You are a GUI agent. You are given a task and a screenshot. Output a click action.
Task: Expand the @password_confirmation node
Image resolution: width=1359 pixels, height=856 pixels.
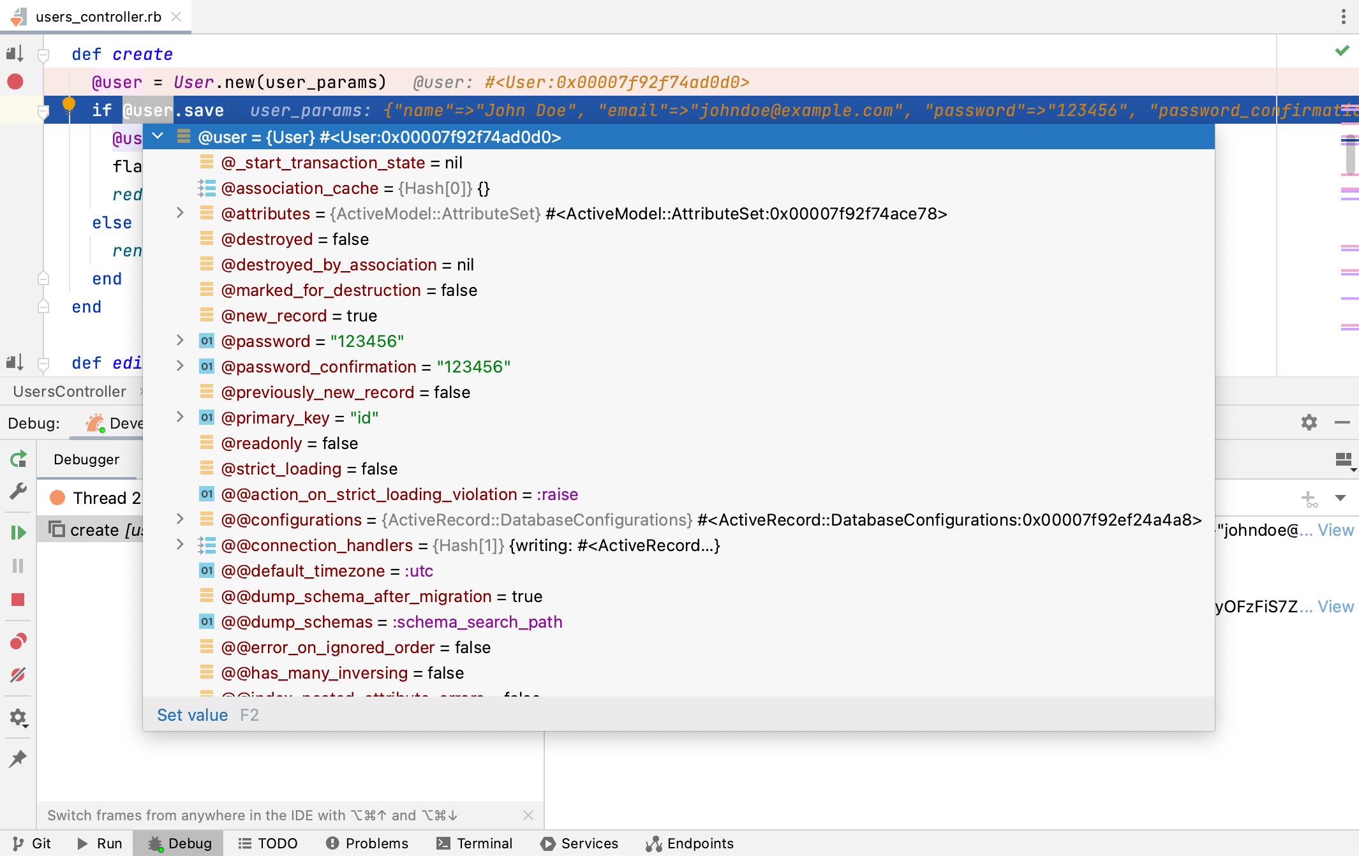click(180, 366)
